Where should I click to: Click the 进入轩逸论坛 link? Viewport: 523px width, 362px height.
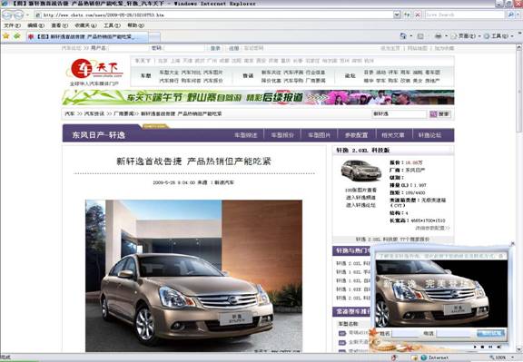(x=360, y=205)
